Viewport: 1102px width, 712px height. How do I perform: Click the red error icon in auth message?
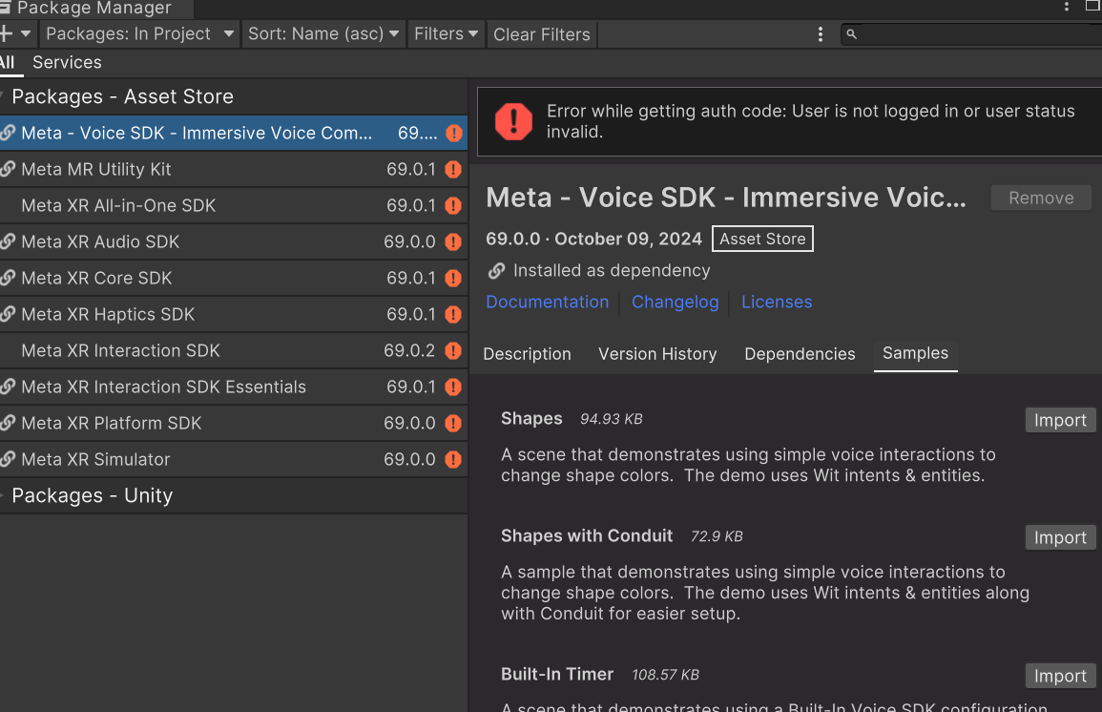[x=513, y=121]
